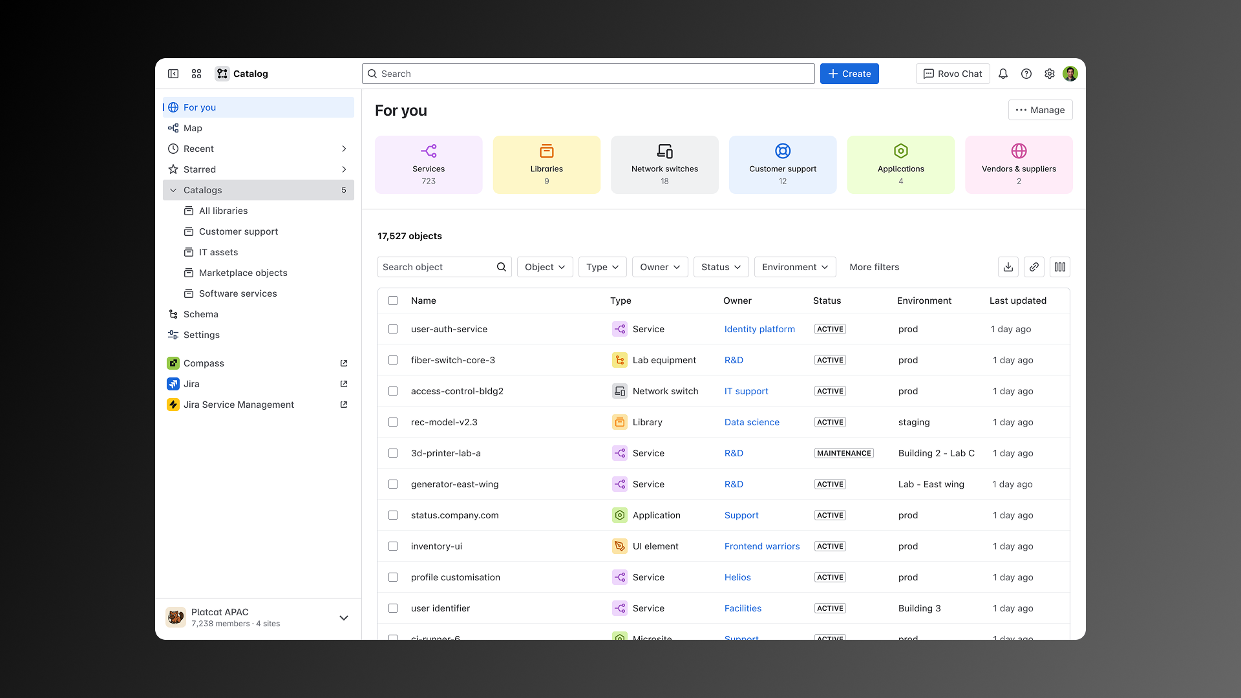Click the sidebar collapse icon
The image size is (1241, 698).
tap(173, 74)
